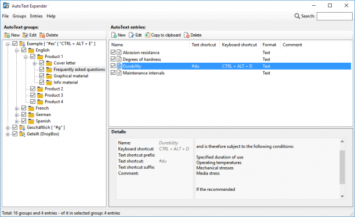Click the Maintenance intervals document icon

click(119, 73)
